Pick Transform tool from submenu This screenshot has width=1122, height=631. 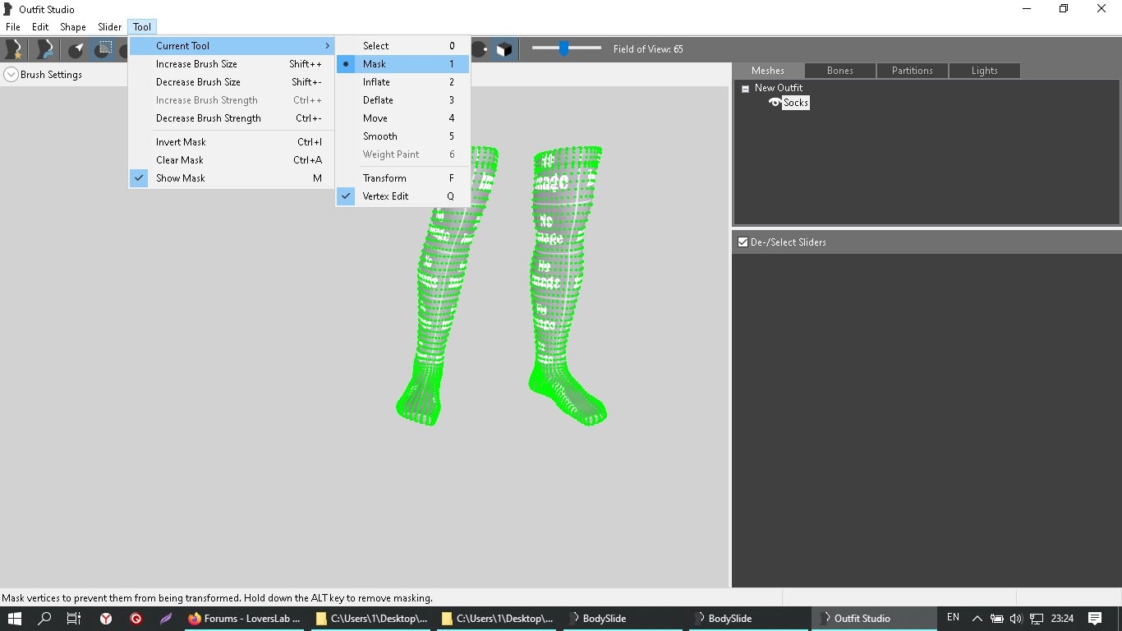tap(402, 178)
